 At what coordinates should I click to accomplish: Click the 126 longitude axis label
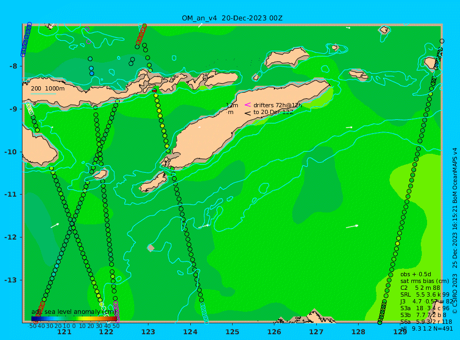274,332
